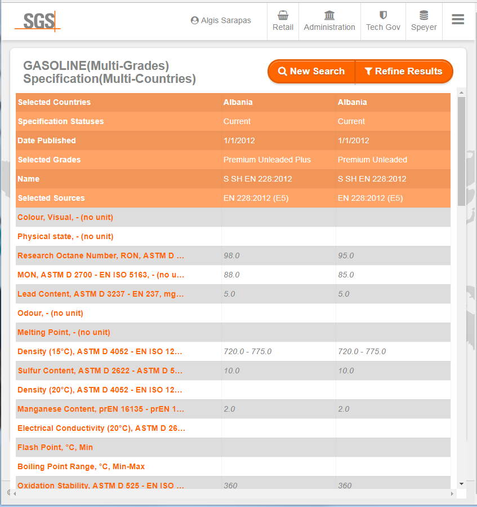Open MON, ASTM D 2700 link
This screenshot has width=477, height=507.
[101, 275]
